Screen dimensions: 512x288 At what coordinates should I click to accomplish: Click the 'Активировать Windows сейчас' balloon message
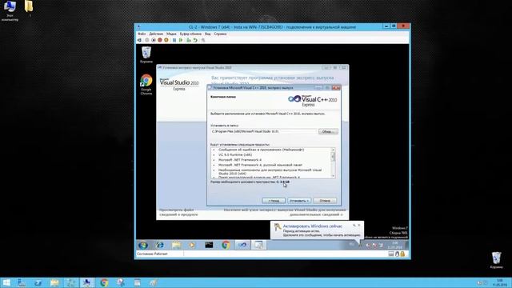[x=313, y=226]
